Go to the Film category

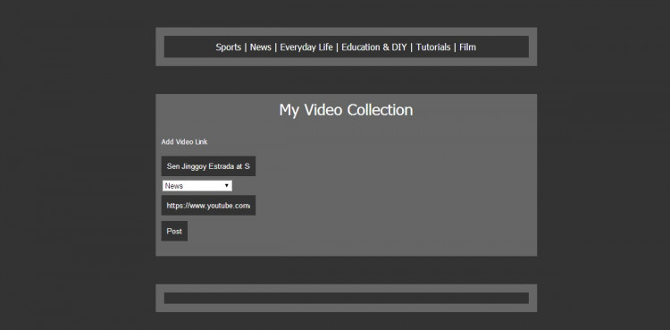[467, 47]
